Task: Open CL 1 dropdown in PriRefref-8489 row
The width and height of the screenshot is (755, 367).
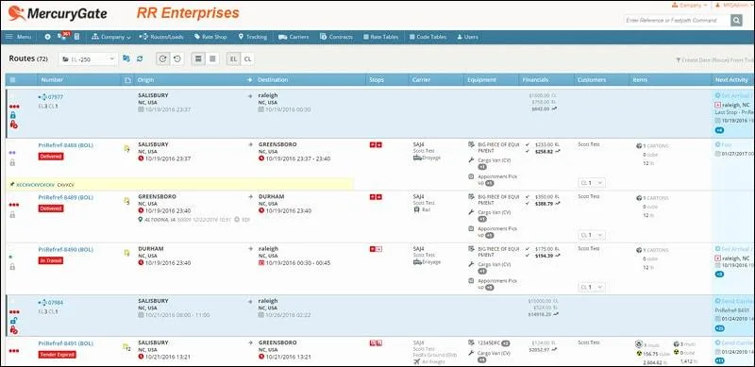Action: [592, 236]
